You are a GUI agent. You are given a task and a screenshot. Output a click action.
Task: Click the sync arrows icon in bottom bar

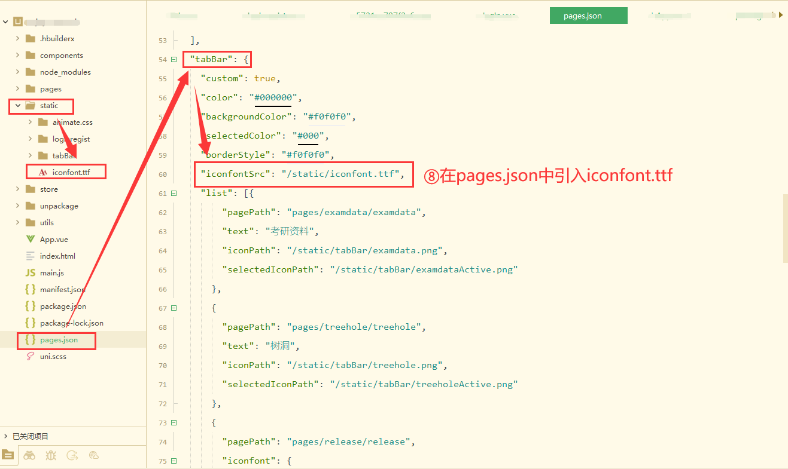[72, 455]
